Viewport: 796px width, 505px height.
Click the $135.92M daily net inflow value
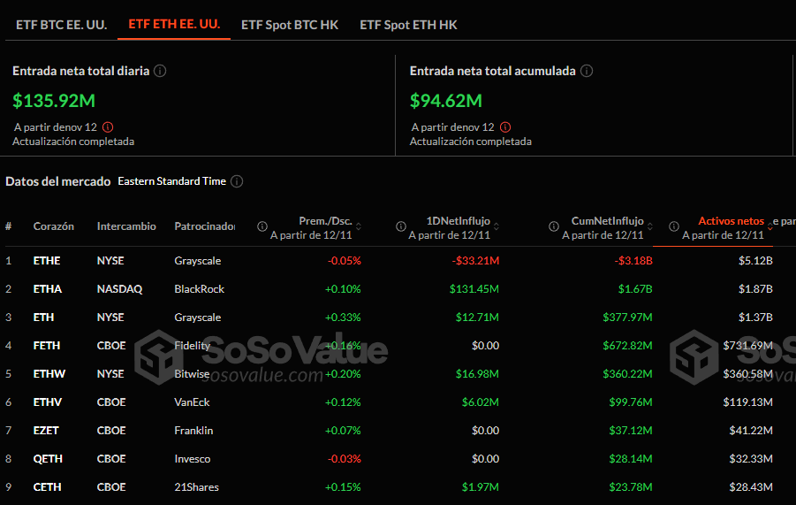[54, 101]
